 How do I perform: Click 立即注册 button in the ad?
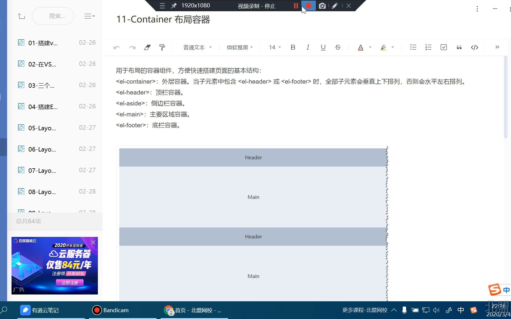(x=70, y=283)
